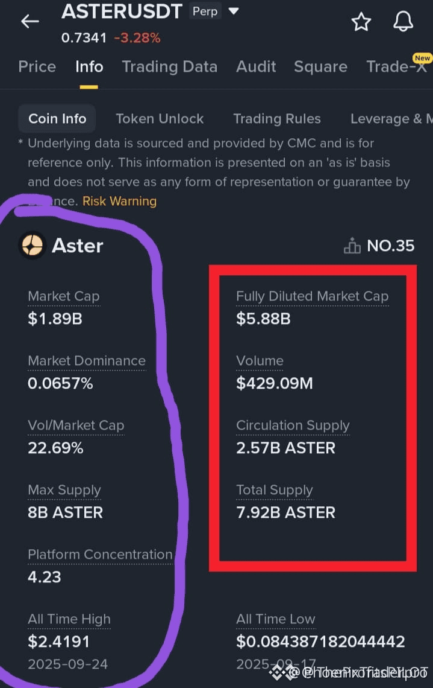
Task: Add ASTERUSDT to favorites via star icon
Action: coord(361,21)
